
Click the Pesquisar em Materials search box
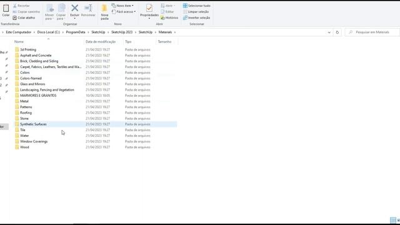(x=372, y=32)
